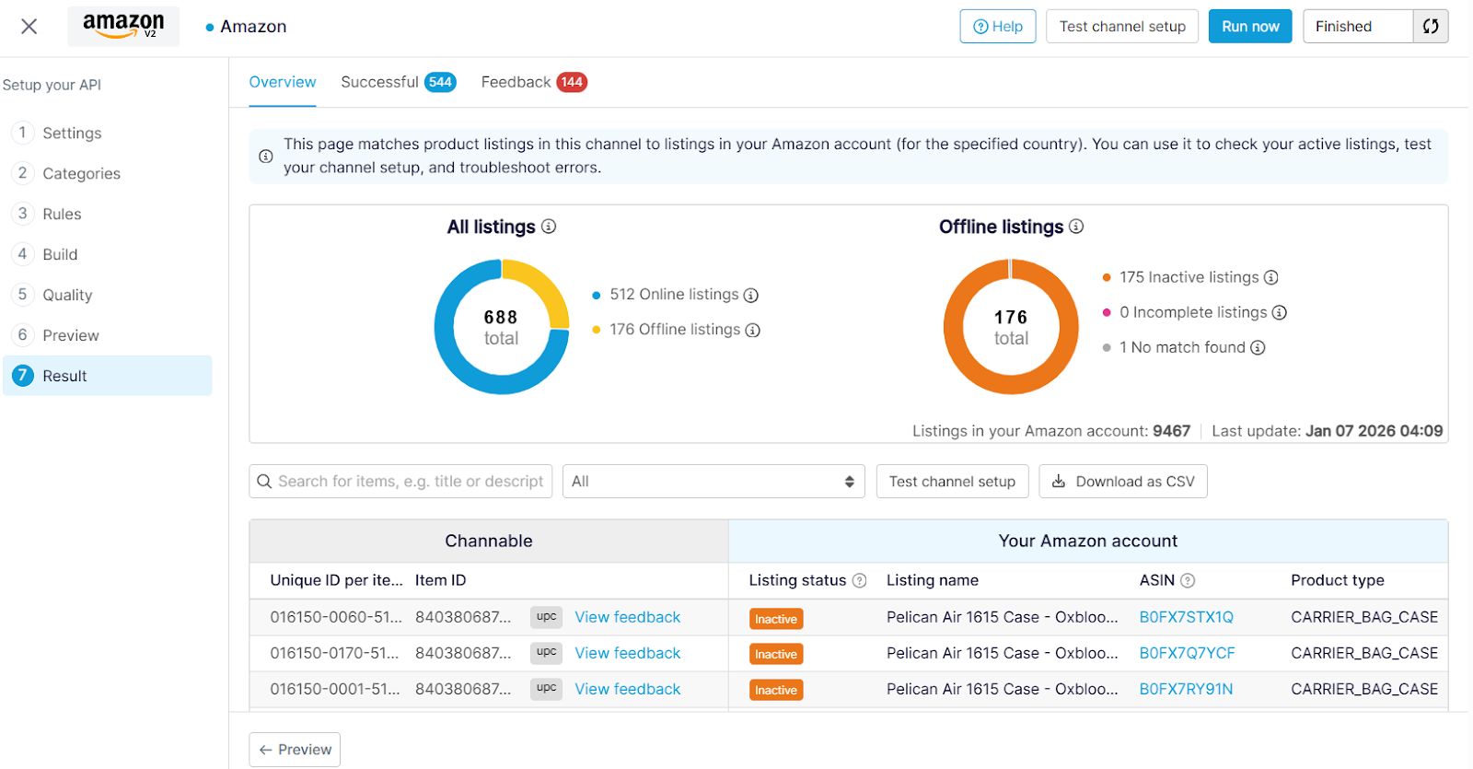Click the help icon next to ASIN column

pos(1188,581)
